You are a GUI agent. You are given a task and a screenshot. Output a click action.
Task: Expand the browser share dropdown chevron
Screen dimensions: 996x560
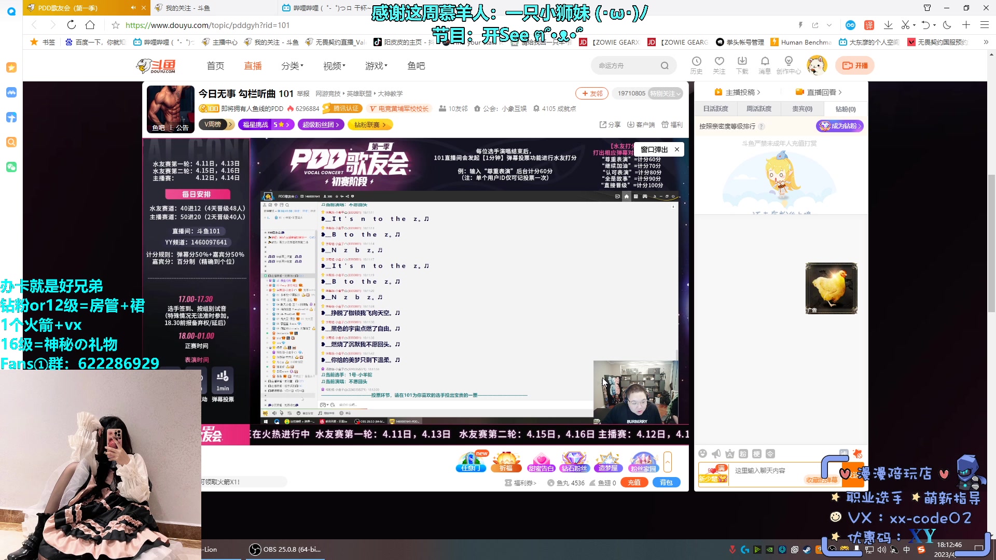click(x=829, y=25)
